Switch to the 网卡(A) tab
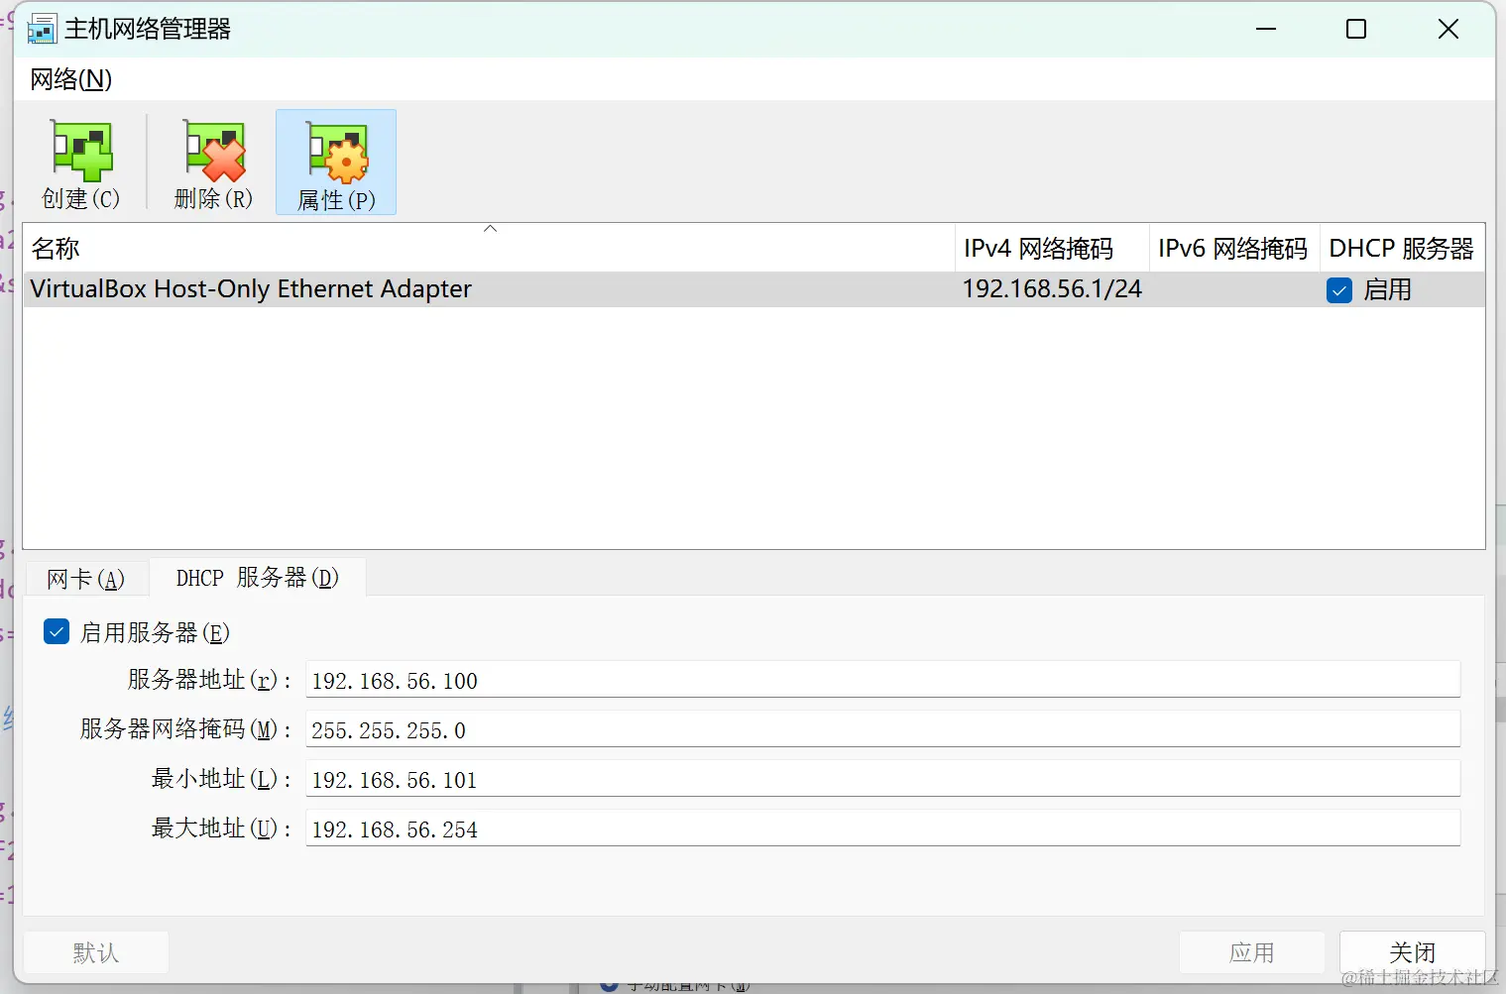This screenshot has height=994, width=1506. (85, 579)
